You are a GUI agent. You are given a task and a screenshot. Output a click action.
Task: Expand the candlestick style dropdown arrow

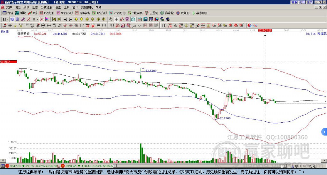(x=37, y=19)
